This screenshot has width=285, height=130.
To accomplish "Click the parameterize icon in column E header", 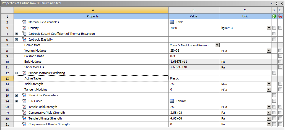I will (280, 16).
